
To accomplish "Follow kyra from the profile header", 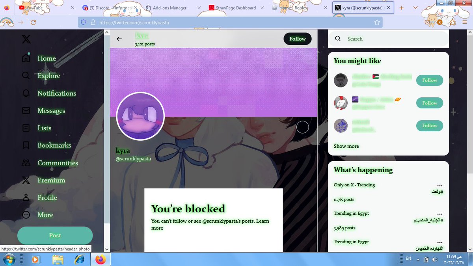I will pyautogui.click(x=298, y=39).
